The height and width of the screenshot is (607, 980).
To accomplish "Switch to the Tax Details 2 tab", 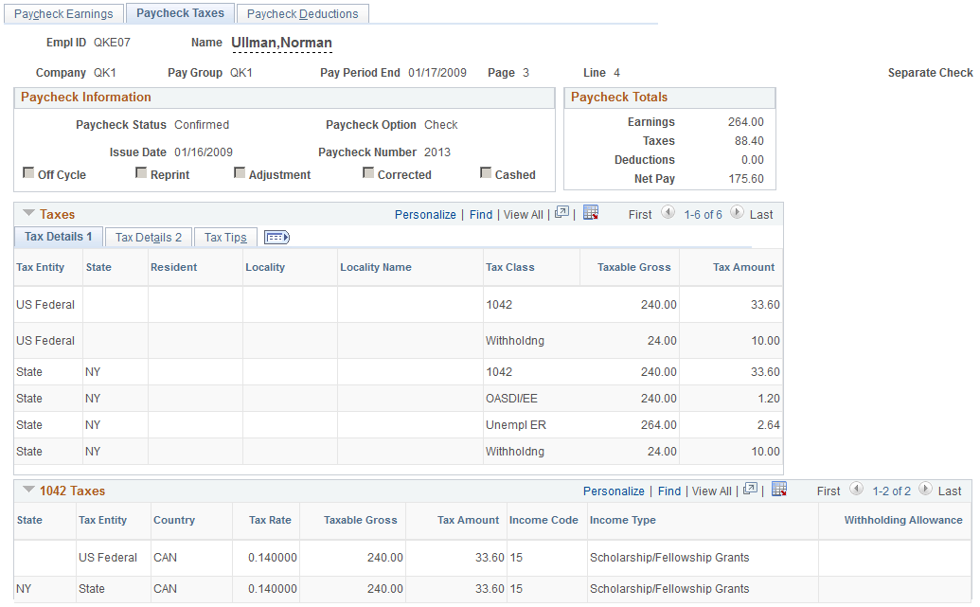I will coord(148,238).
